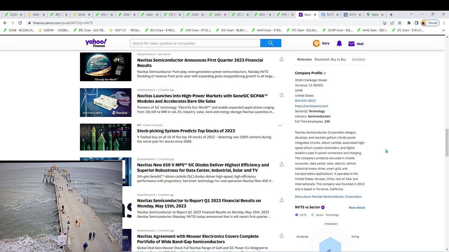Share the GeneSiC SiCPAK Modules article
Image resolution: width=449 pixels, height=252 pixels.
click(x=281, y=95)
